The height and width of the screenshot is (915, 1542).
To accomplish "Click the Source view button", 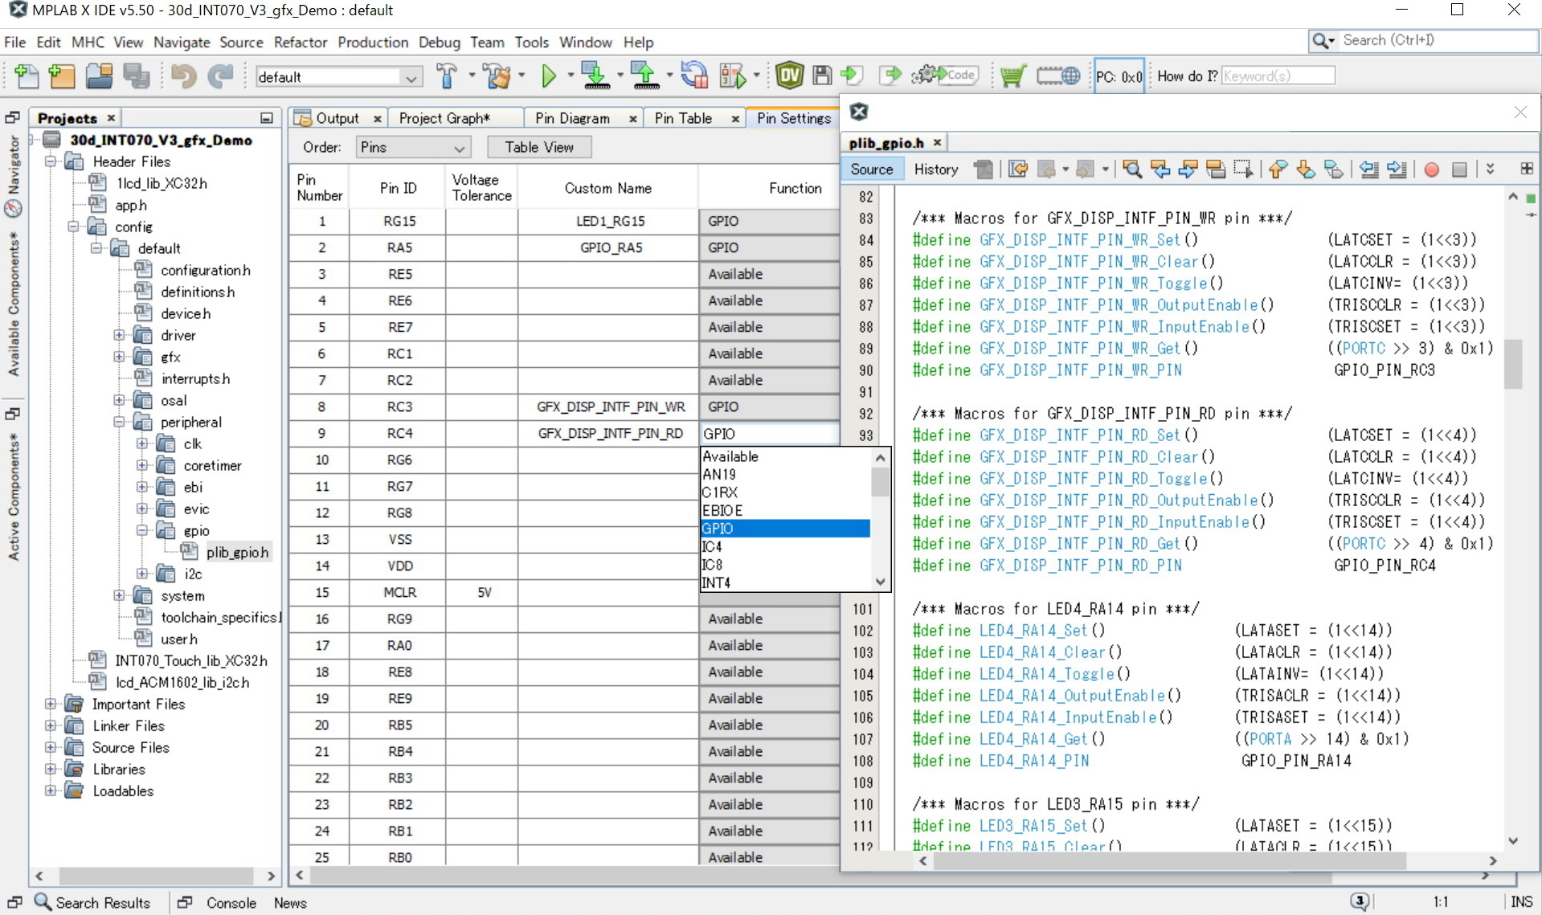I will point(872,170).
